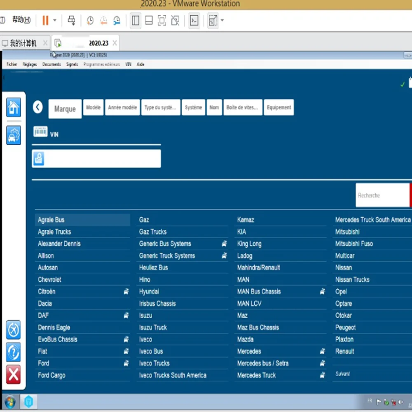Click the Home icon in the sidebar
412x412 pixels.
14,108
